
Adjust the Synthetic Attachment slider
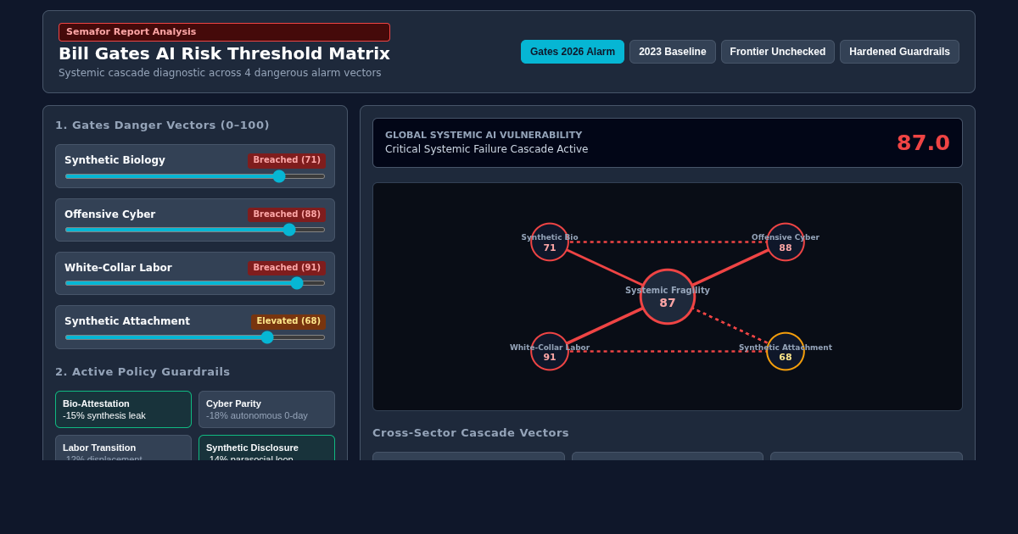195,337
